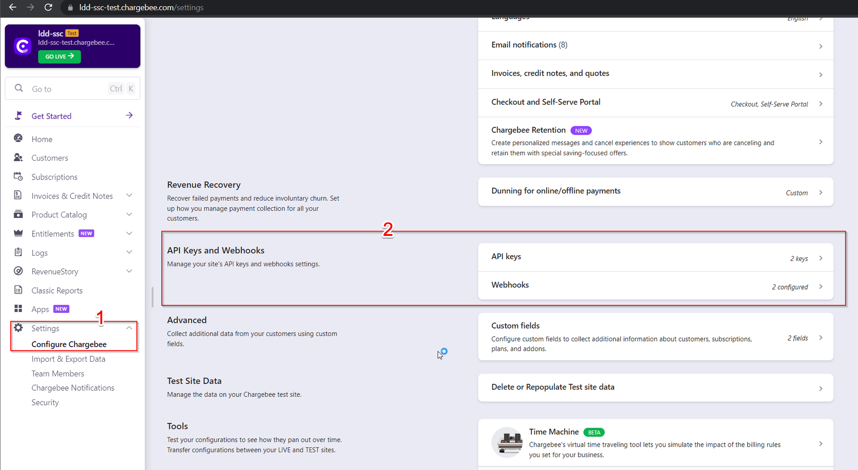The image size is (858, 470).
Task: Click the "2 configured" value
Action: click(x=790, y=287)
